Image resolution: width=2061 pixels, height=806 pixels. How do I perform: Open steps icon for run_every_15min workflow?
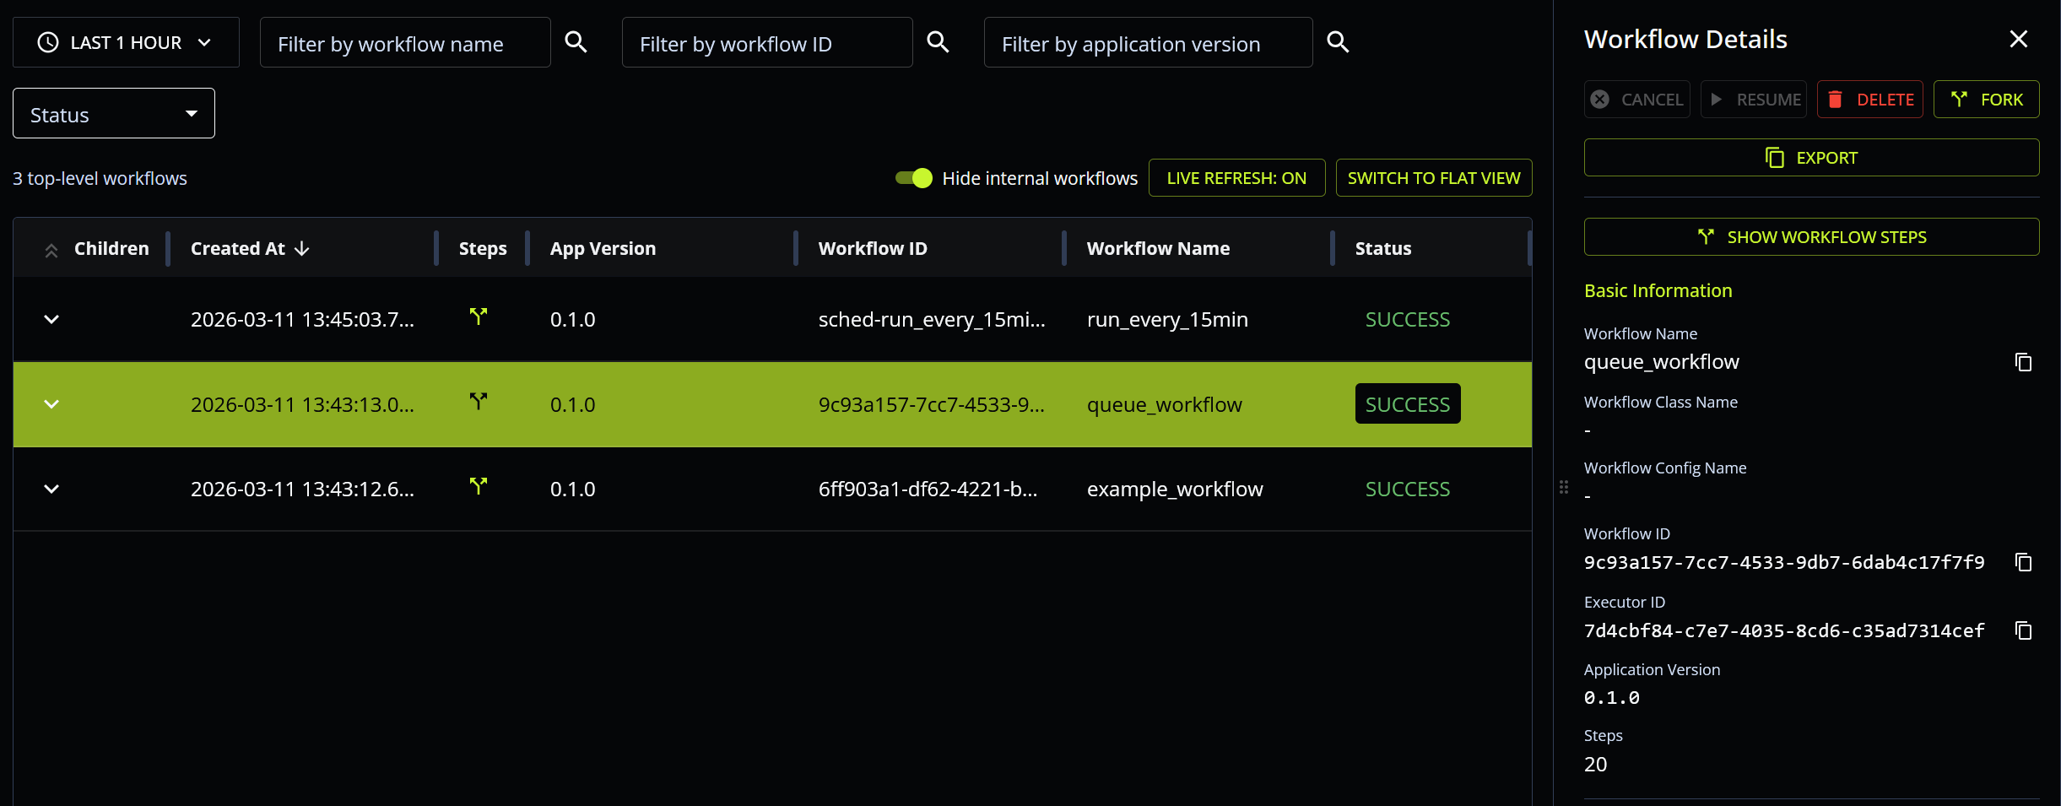[x=479, y=317]
